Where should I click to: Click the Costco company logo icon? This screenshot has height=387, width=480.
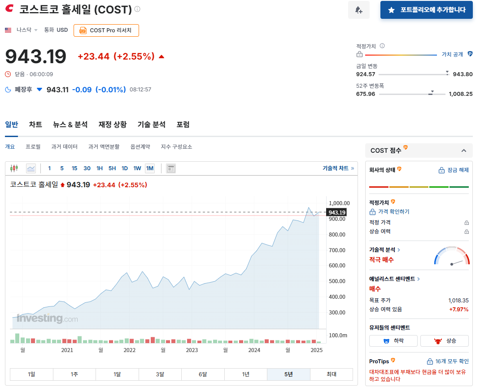coord(9,9)
